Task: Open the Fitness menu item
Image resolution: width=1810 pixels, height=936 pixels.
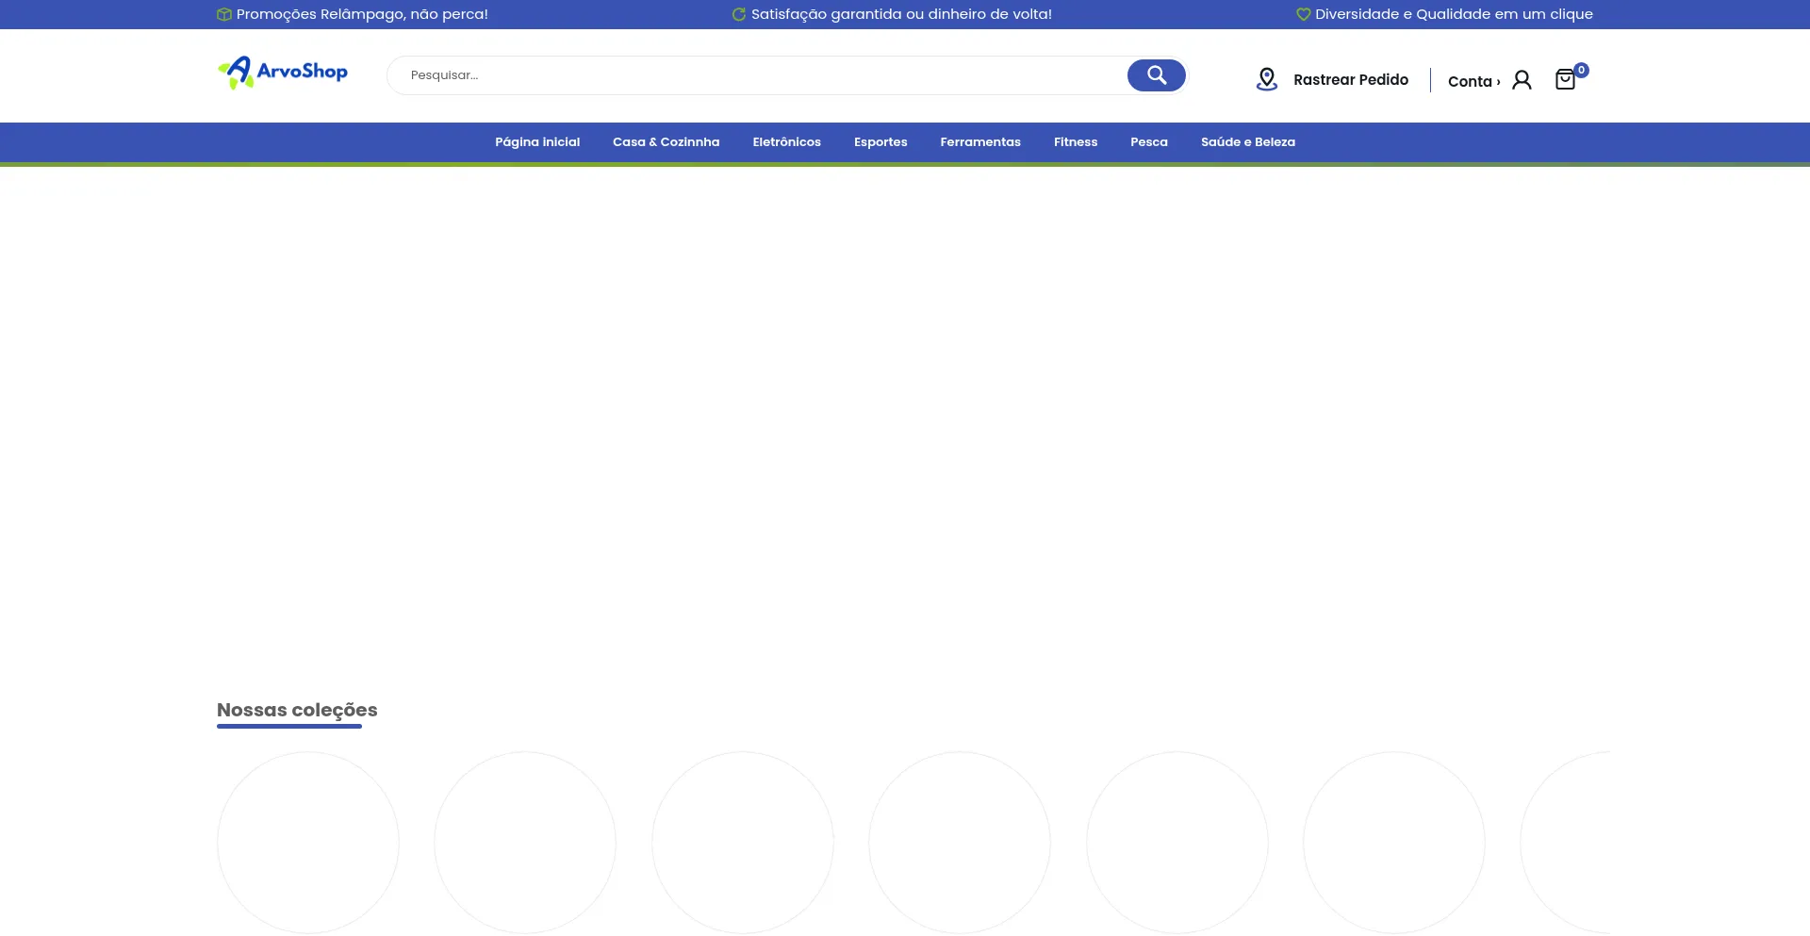Action: pyautogui.click(x=1075, y=142)
